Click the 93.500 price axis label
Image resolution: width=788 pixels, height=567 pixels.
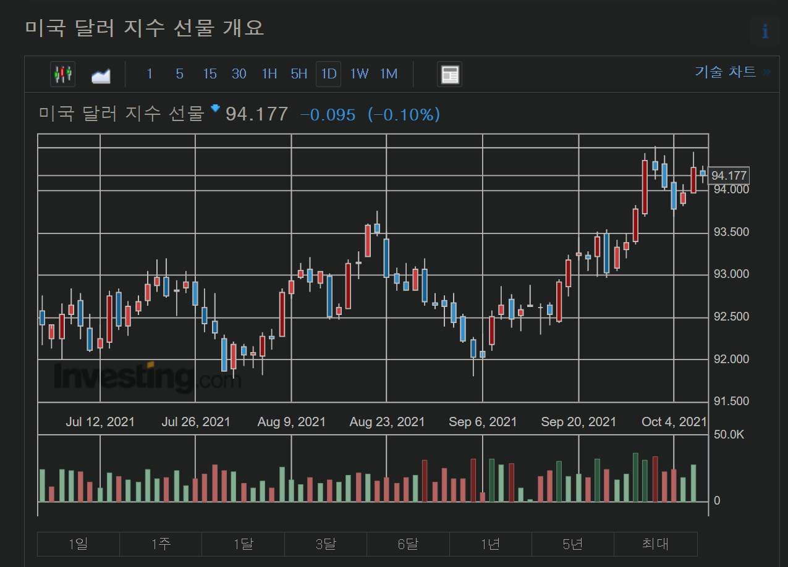pos(731,232)
